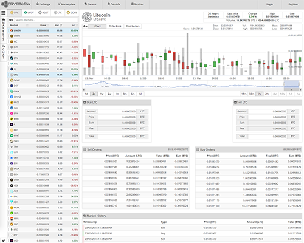Click the Twitter bird icon
Image resolution: width=304 pixels, height=243 pixels.
point(4,241)
